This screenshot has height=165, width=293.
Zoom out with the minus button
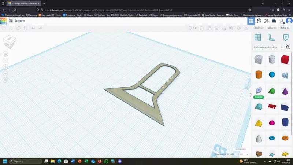coord(5,73)
